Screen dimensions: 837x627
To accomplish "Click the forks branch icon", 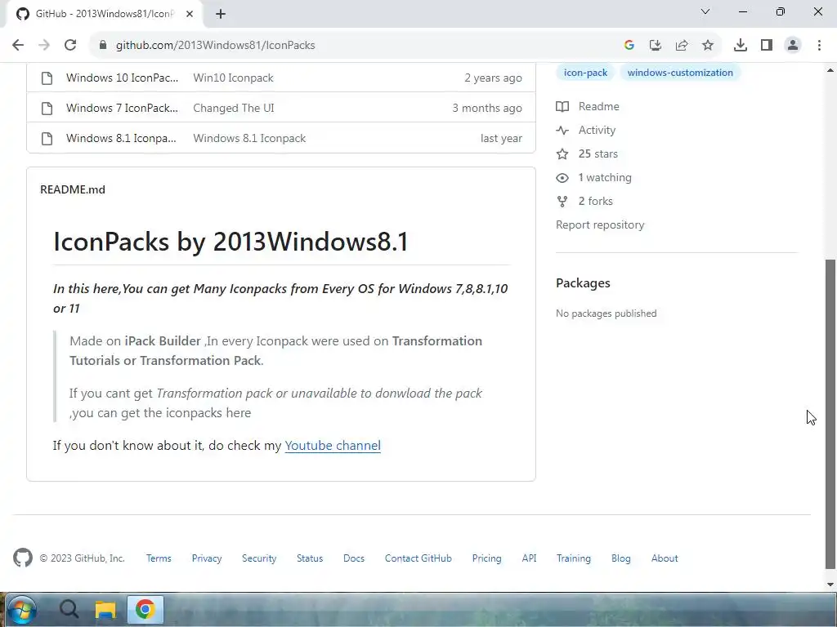I will (562, 202).
